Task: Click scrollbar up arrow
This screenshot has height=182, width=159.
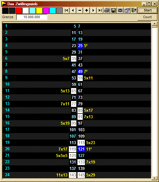Action: (154, 24)
